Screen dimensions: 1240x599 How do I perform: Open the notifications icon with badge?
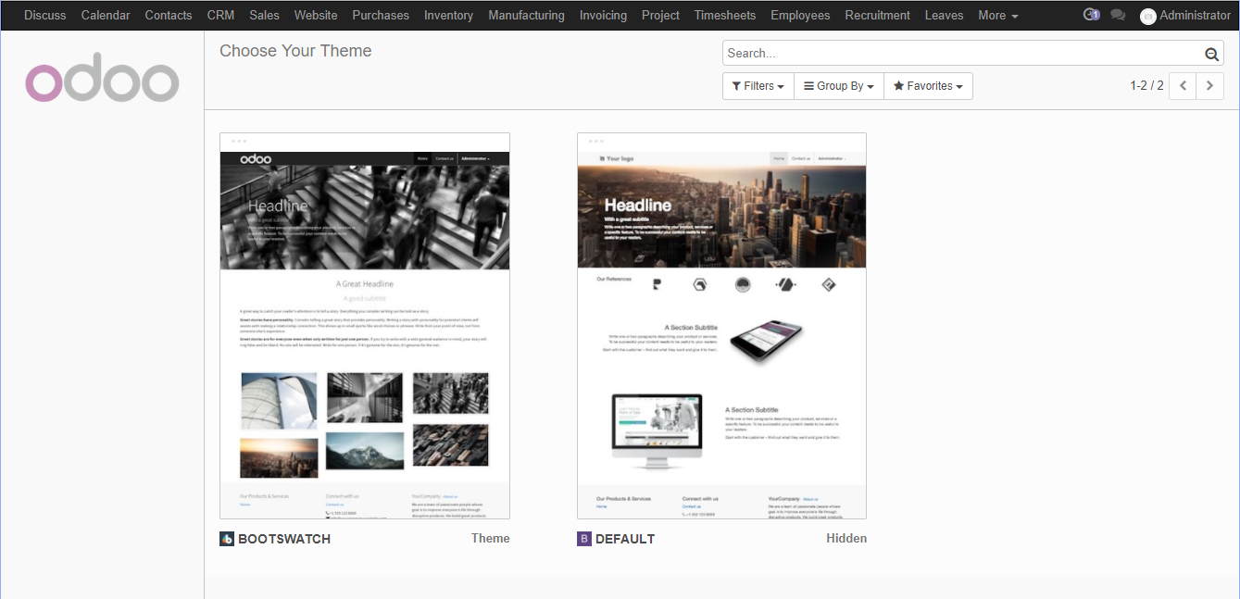coord(1091,15)
